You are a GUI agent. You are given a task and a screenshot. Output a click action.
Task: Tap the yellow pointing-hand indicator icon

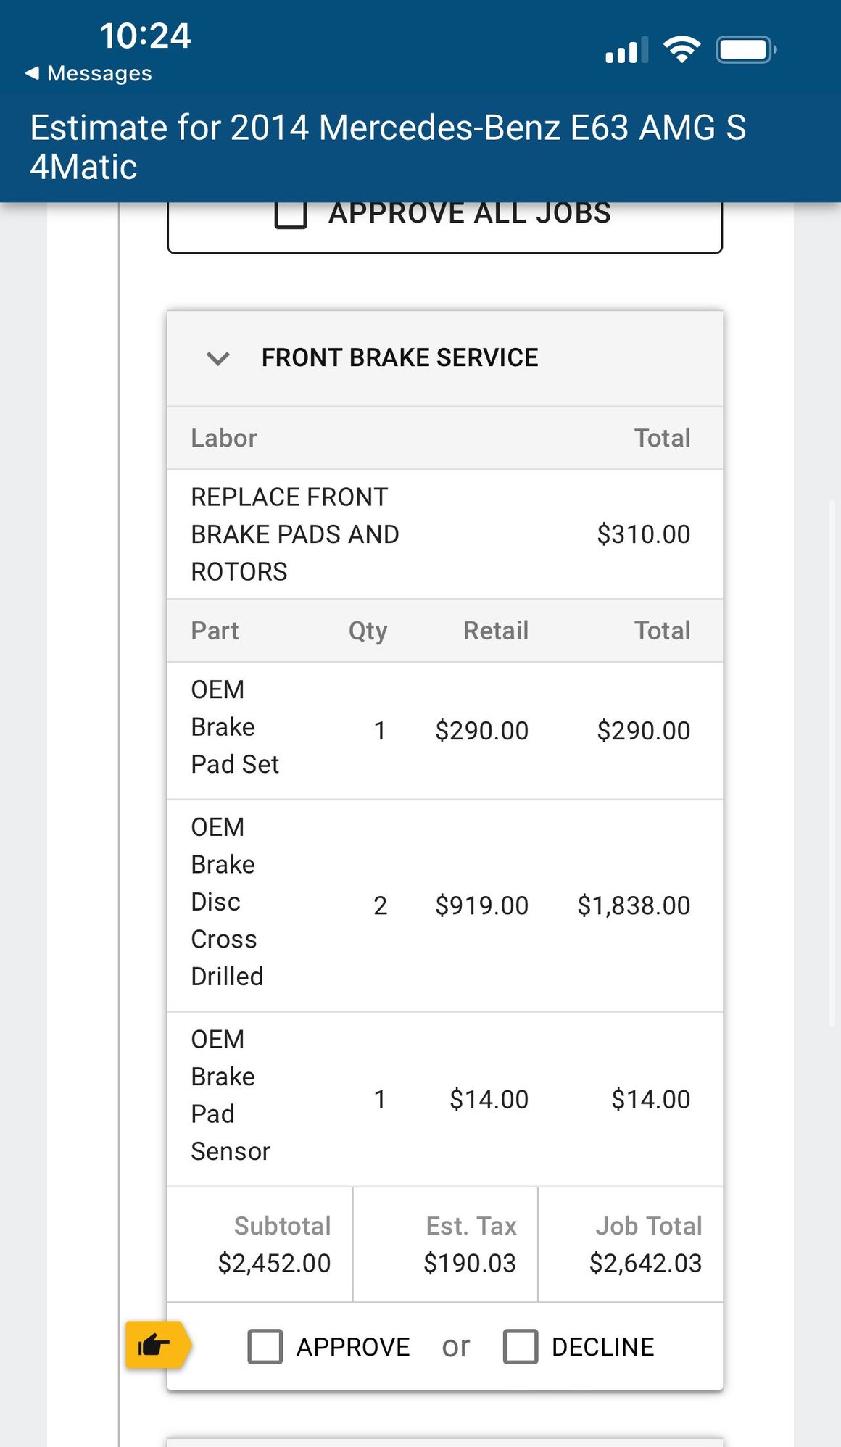pyautogui.click(x=158, y=1345)
